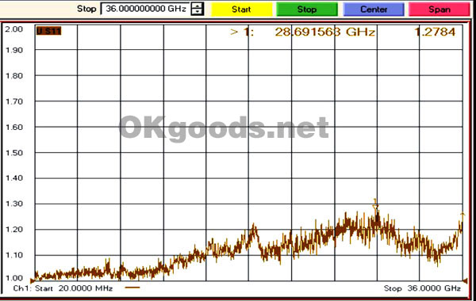This screenshot has height=301, width=476.
Task: Click the marker 1 readout indicator
Action: coord(242,32)
